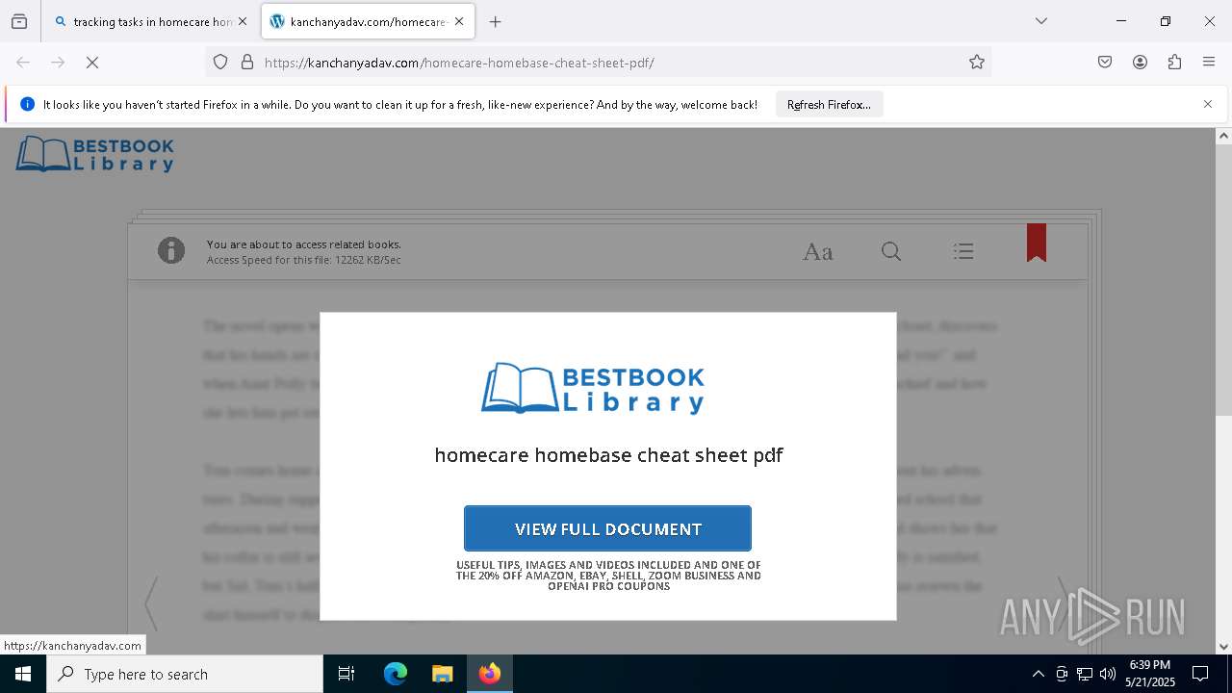This screenshot has width=1232, height=693.
Task: Open the Windows Start menu
Action: (23, 674)
